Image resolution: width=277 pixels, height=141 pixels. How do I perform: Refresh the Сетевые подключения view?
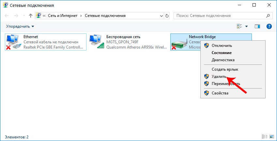click(x=167, y=16)
